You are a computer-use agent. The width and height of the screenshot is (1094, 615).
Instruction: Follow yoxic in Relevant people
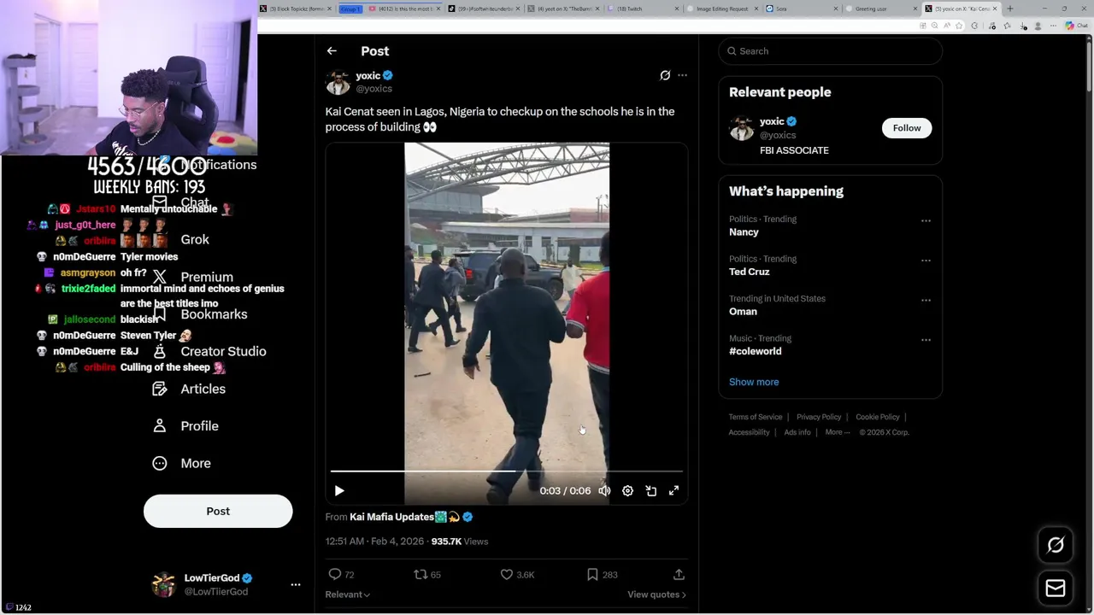(907, 128)
